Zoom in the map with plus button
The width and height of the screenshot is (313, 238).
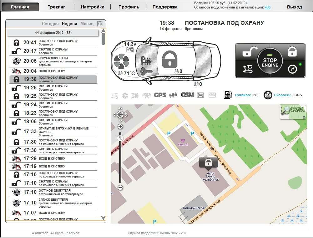point(120,126)
